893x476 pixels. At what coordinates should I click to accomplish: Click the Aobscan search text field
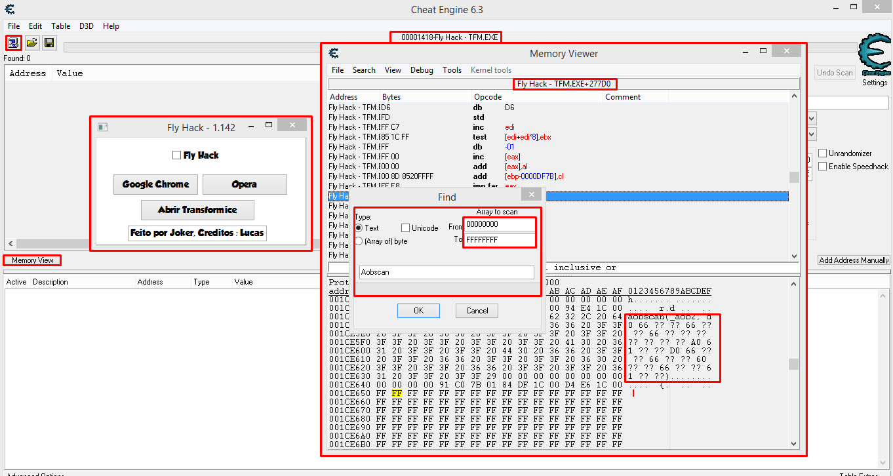click(446, 272)
